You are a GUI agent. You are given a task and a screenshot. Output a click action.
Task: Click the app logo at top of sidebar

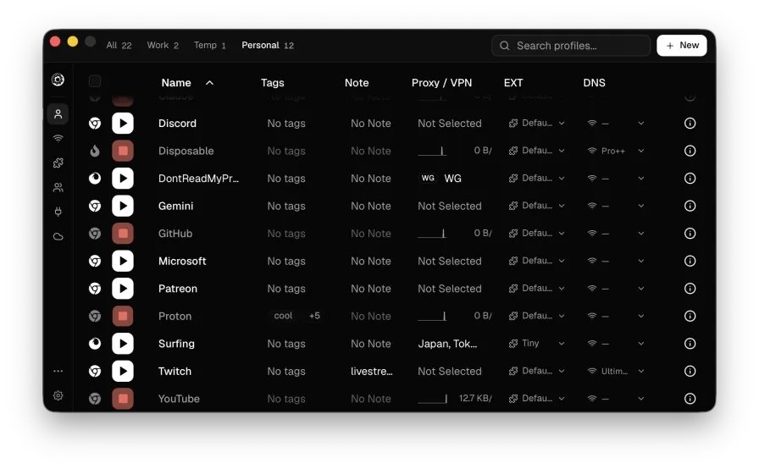(x=58, y=80)
